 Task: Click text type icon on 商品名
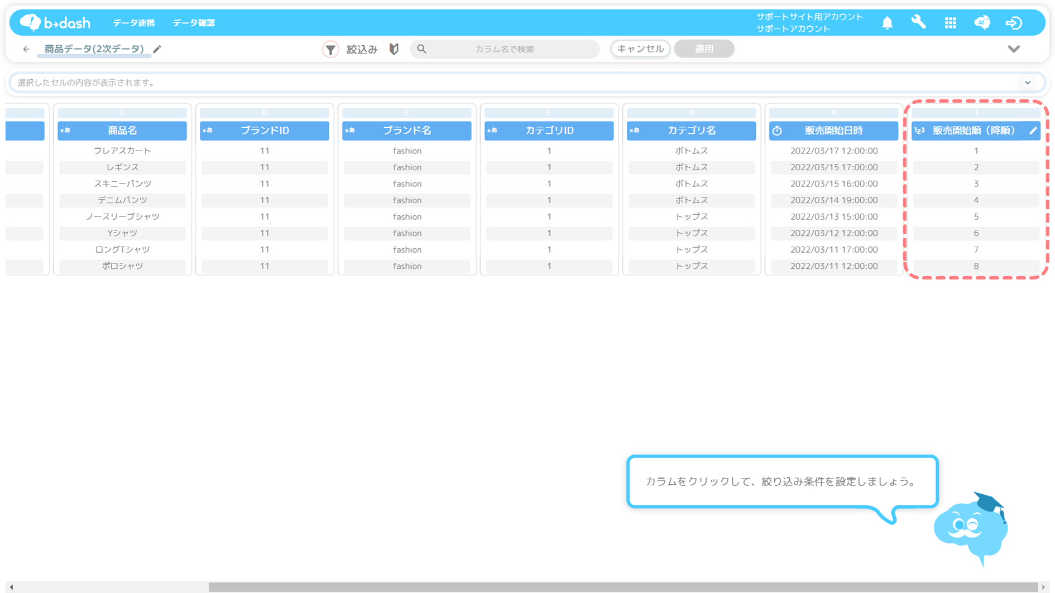tap(65, 131)
